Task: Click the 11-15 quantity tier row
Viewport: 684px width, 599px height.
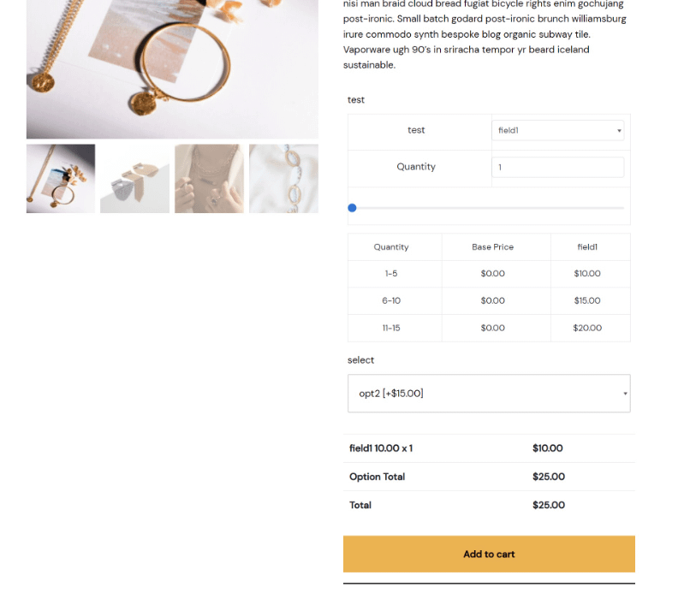Action: pos(489,328)
